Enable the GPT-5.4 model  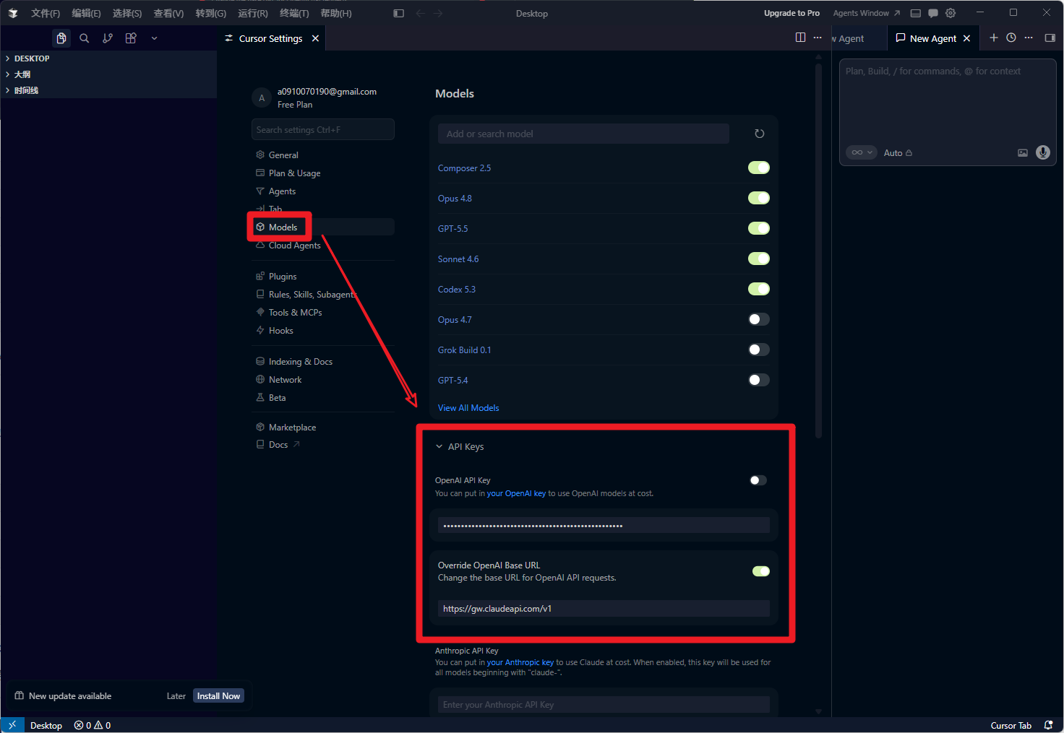tap(759, 380)
